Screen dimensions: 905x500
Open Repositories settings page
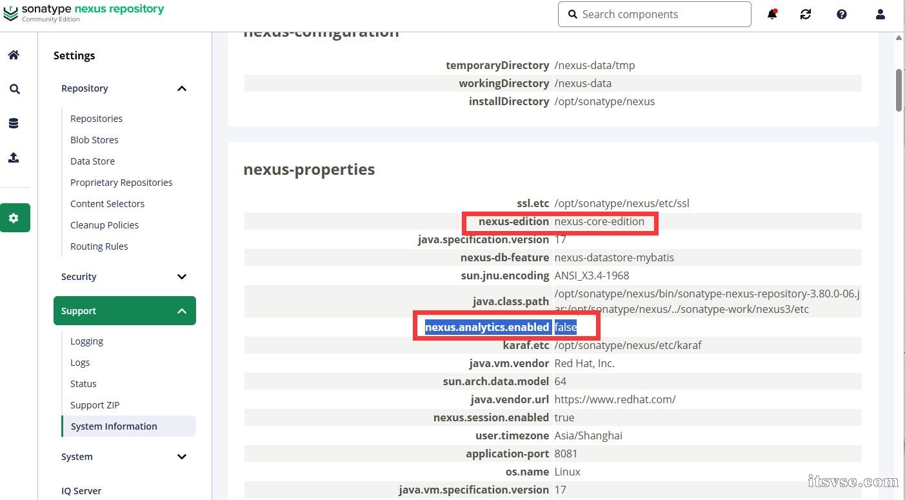pos(96,119)
